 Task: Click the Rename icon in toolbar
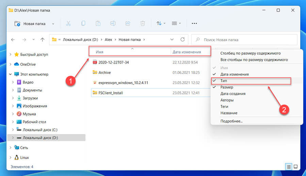113,23
